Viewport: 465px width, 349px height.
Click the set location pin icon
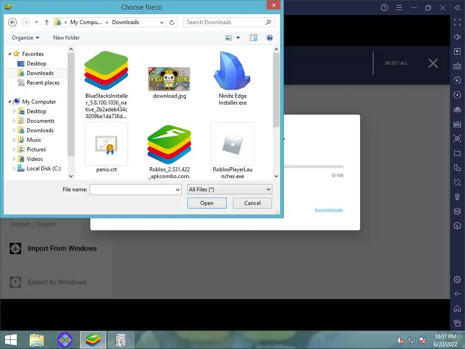pos(457,197)
